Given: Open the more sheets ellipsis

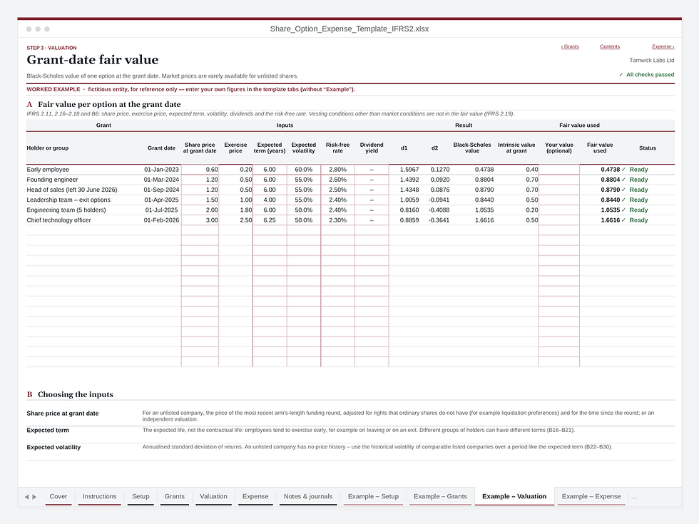Looking at the screenshot, I should click(x=634, y=496).
